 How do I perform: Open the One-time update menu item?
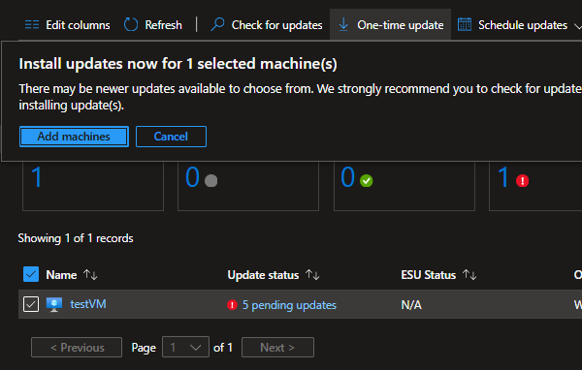(x=391, y=25)
